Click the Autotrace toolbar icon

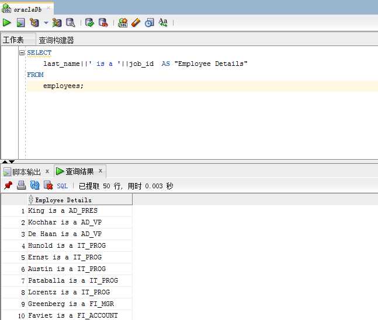[x=57, y=23]
